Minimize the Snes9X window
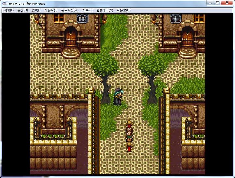235x178 pixels. [x=210, y=3]
